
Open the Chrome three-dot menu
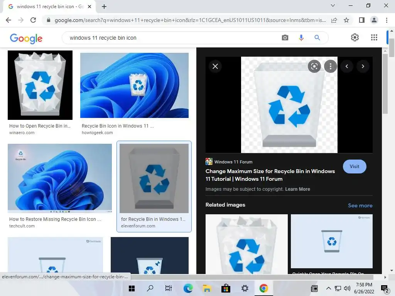[x=387, y=20]
